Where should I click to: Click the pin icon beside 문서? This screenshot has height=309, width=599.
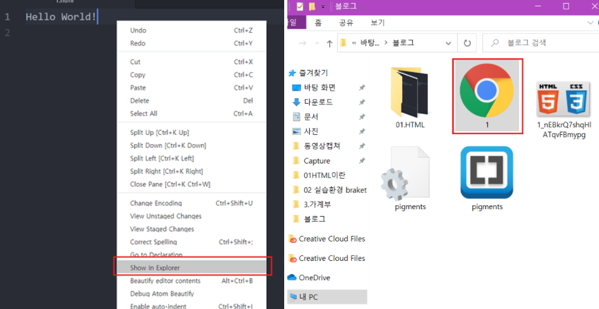click(x=362, y=117)
